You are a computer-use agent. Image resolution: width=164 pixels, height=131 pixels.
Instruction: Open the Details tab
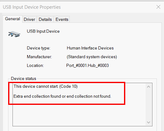[45, 19]
